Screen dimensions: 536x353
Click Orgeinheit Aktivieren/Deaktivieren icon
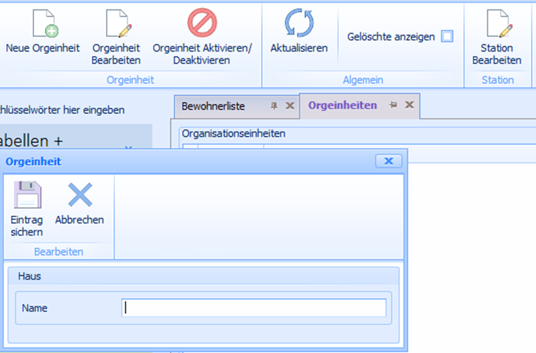[202, 24]
